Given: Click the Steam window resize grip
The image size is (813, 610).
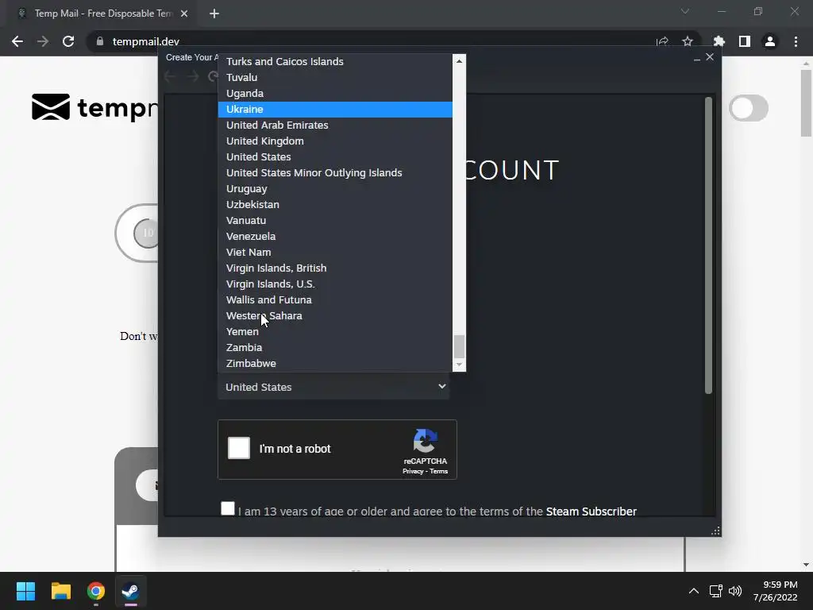Looking at the screenshot, I should coord(715,531).
